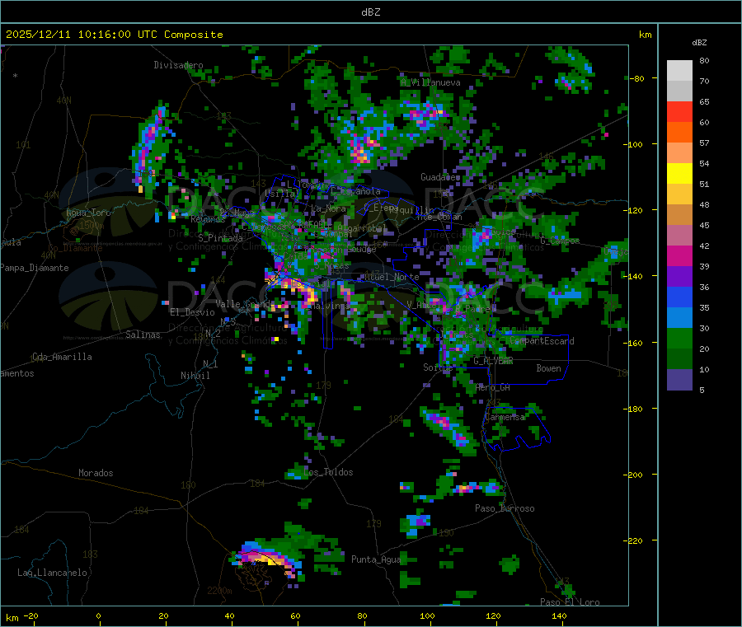Select the La_Nora label
Viewport: 742px width, 627px height.
[328, 208]
